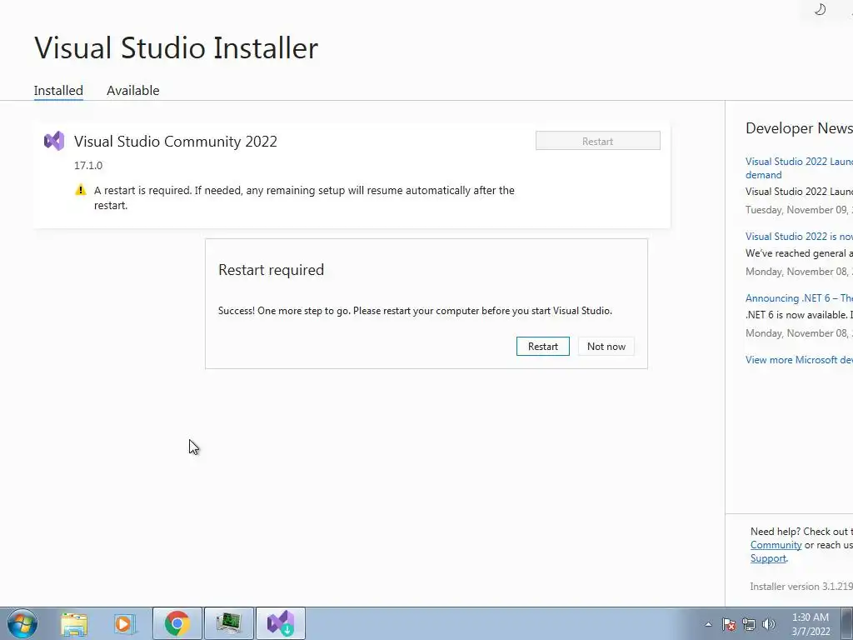Click the 'Success! One more step to go' message

415,311
